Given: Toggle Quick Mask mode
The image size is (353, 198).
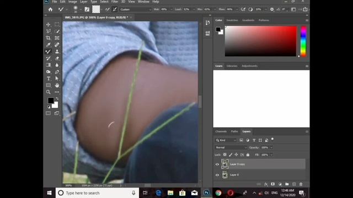Looking at the screenshot, I should point(48,113).
